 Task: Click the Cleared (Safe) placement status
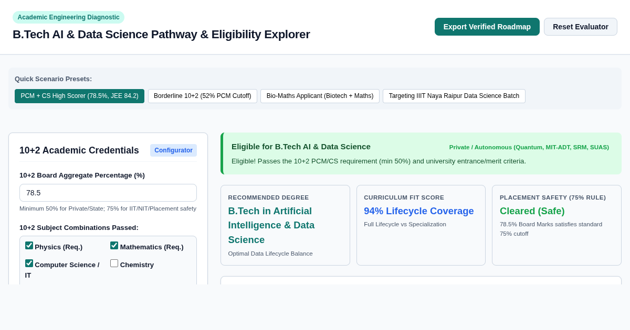[532, 211]
